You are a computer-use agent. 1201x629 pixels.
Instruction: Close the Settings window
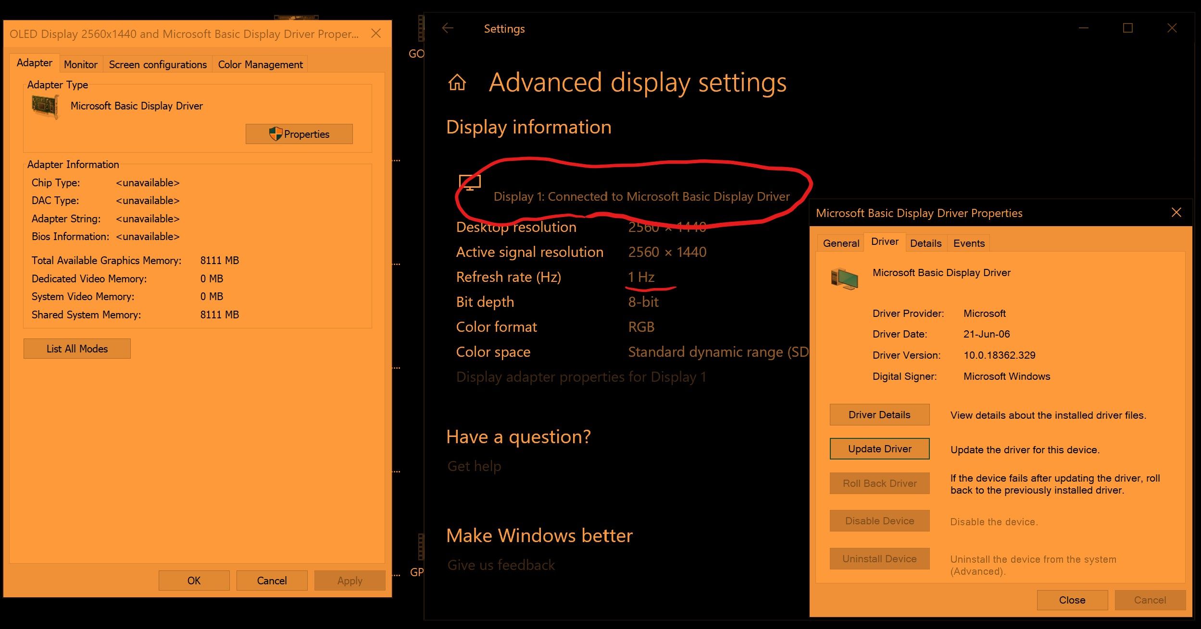(1172, 28)
